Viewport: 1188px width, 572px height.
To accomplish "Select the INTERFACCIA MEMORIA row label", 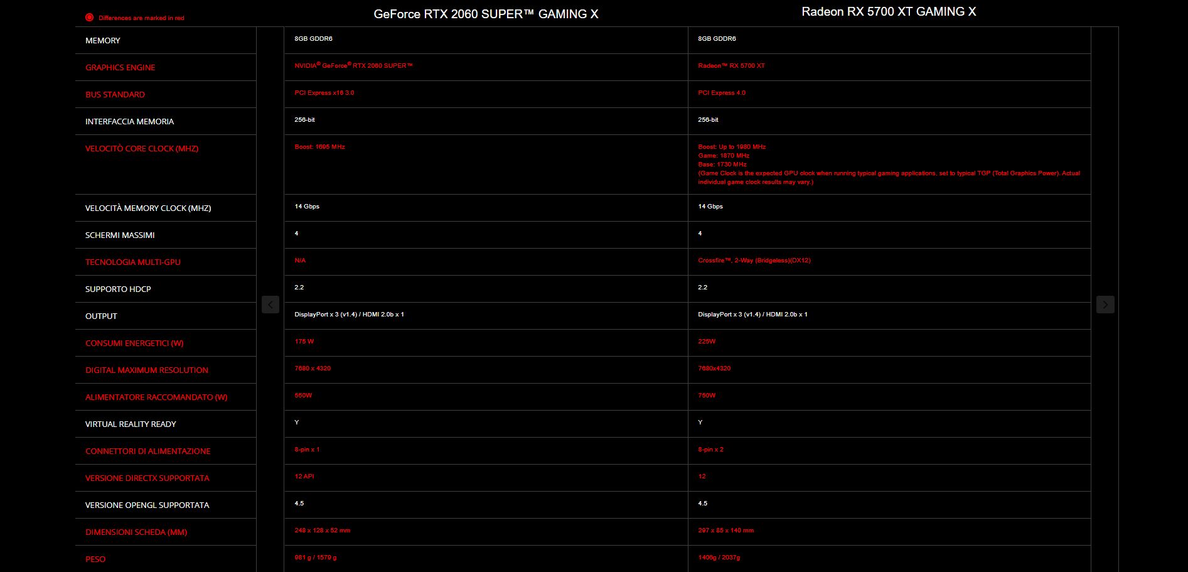I will [x=129, y=121].
